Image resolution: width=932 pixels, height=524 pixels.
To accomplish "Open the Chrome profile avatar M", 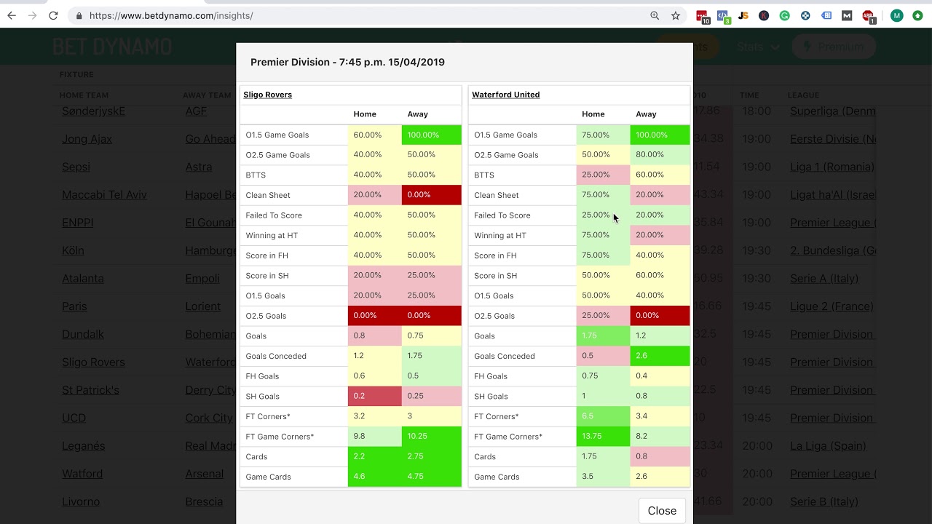I will point(897,15).
